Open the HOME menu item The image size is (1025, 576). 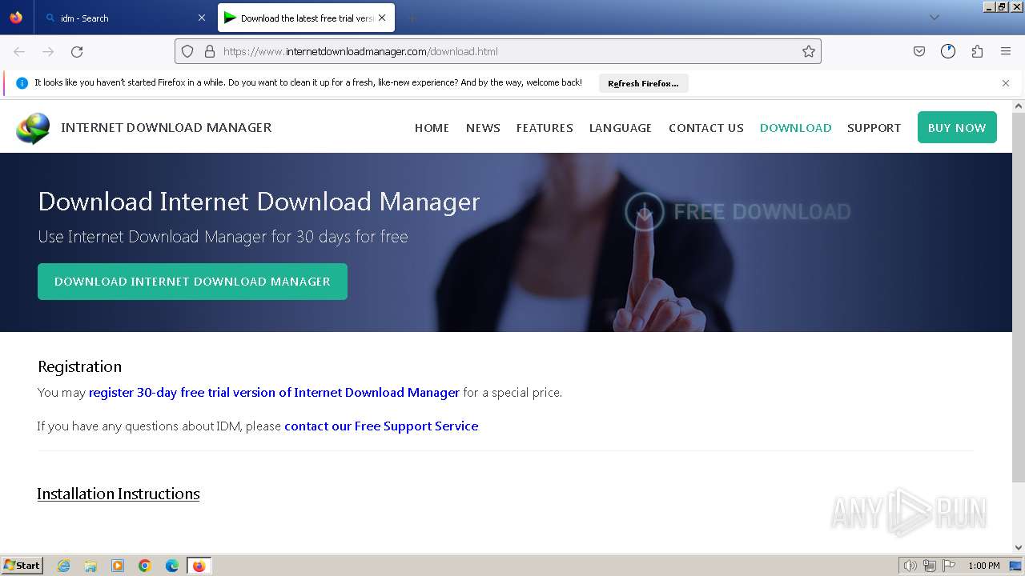[x=432, y=128]
